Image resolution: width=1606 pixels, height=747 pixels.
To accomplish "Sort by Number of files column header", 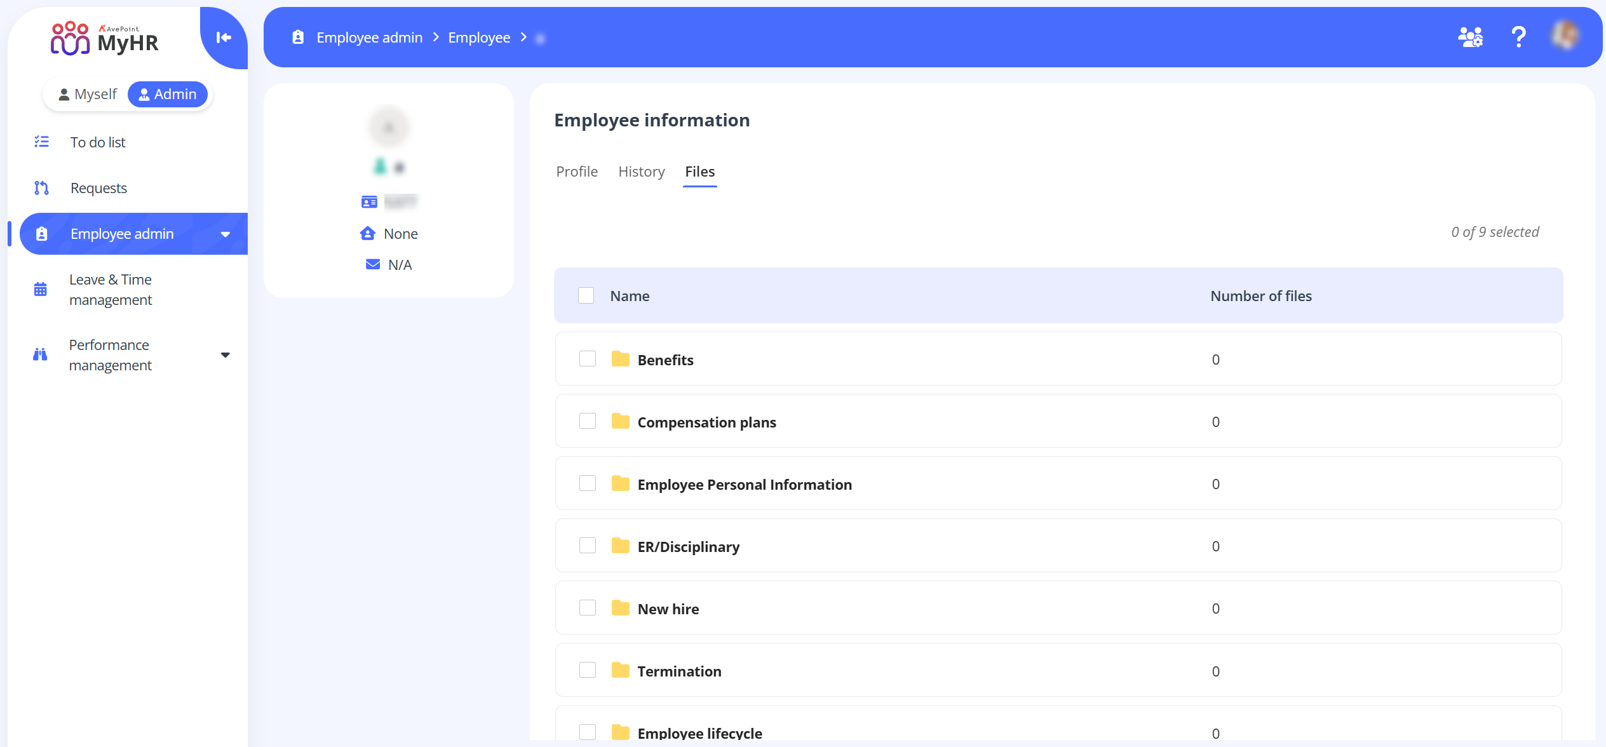I will coord(1260,296).
